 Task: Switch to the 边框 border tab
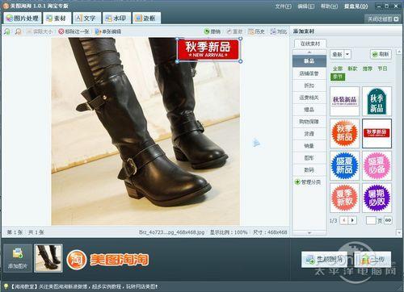tap(146, 19)
